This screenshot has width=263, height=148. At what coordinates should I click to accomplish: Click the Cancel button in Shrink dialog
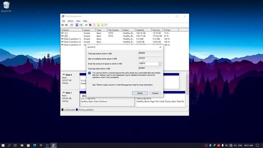point(155,93)
